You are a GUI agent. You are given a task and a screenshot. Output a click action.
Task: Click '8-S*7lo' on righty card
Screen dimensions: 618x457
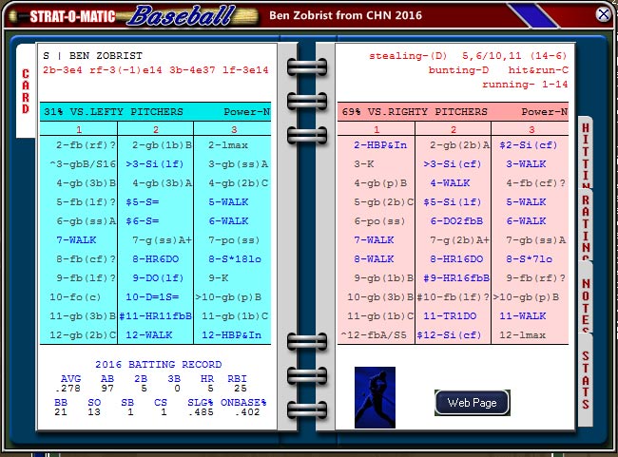(530, 259)
